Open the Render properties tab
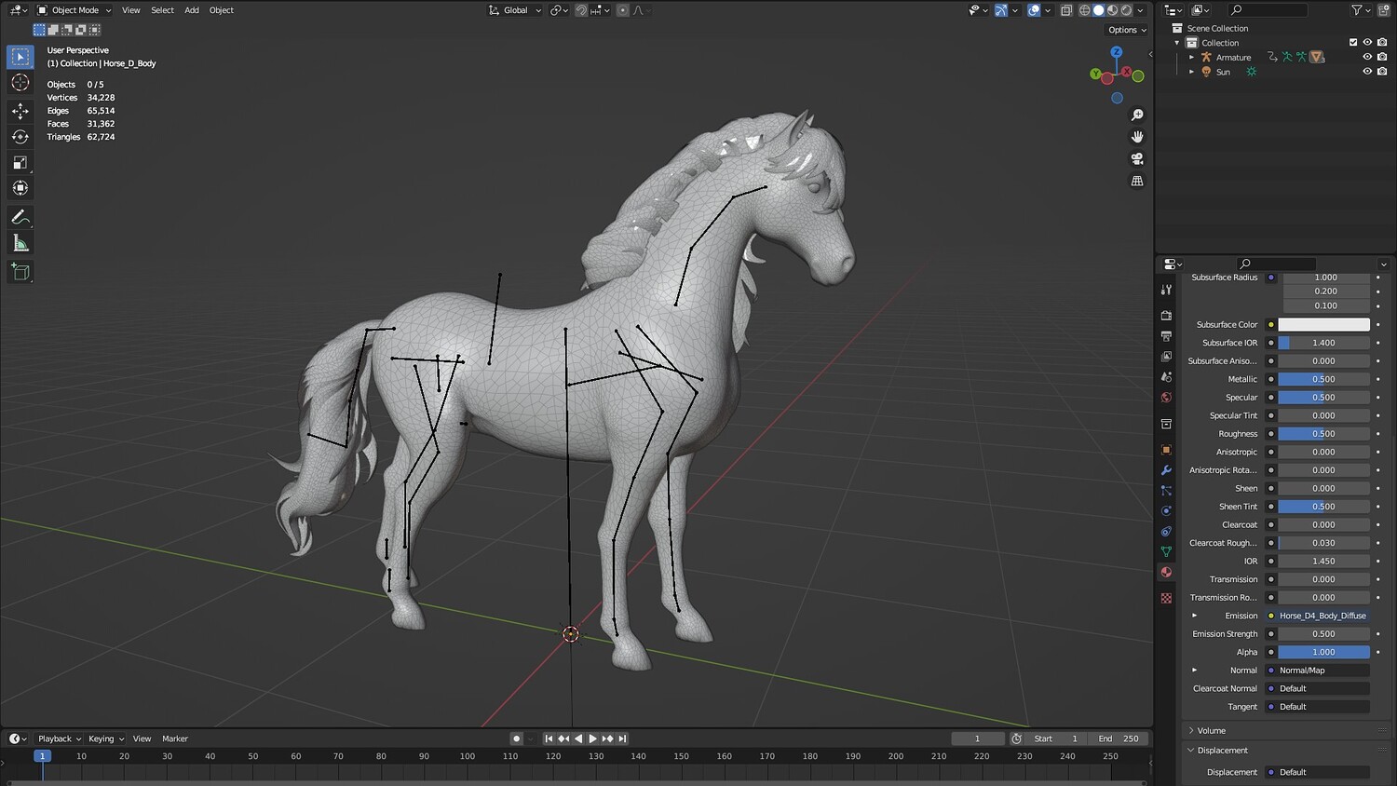Screen dimensions: 1397x786 tap(1166, 316)
